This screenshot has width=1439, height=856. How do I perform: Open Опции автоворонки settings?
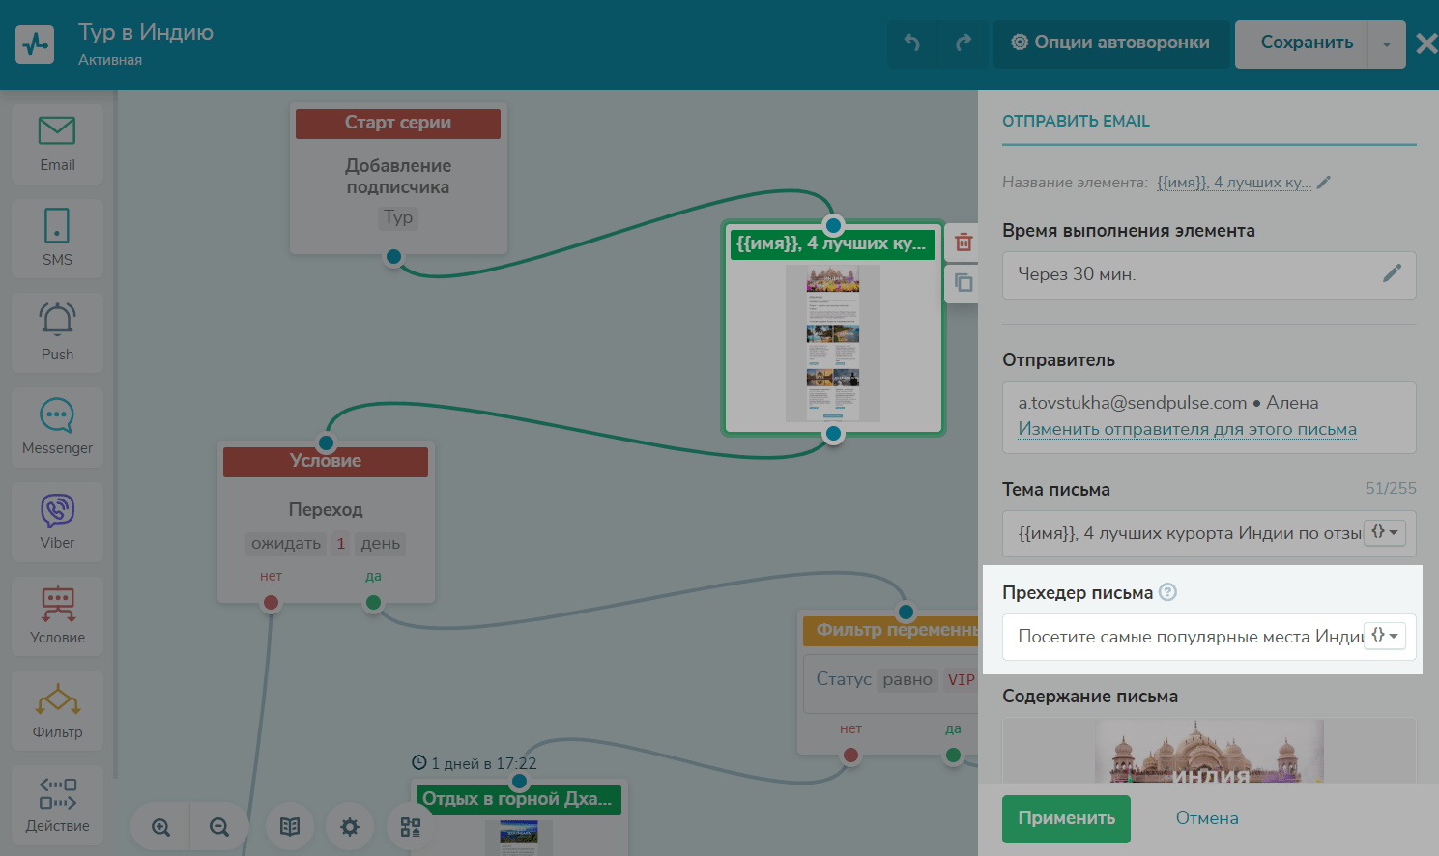pyautogui.click(x=1110, y=43)
